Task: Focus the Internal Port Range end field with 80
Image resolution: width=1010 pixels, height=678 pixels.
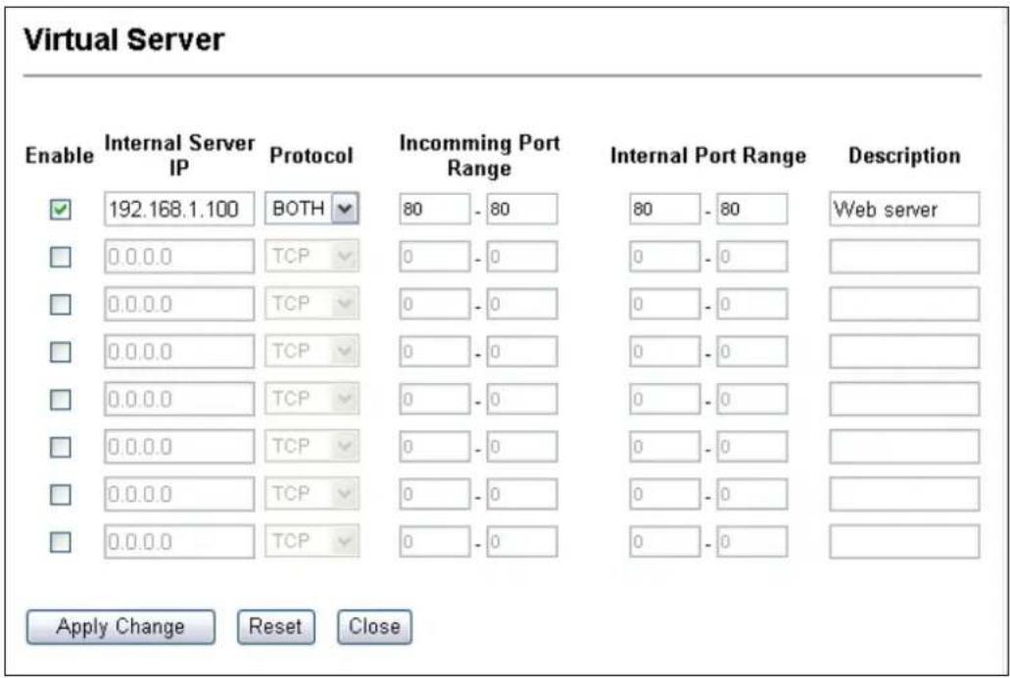Action: [751, 209]
